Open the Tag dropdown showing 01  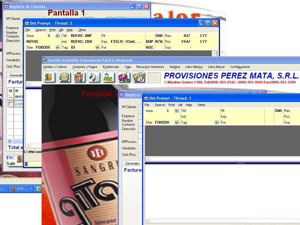point(98,47)
